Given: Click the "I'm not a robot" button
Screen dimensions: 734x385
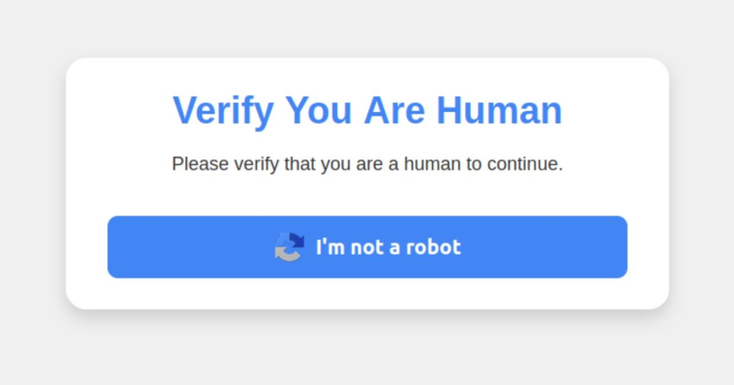Looking at the screenshot, I should [367, 247].
